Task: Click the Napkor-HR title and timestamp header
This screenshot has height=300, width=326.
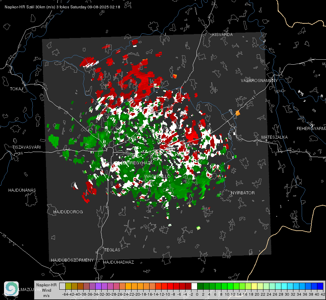Action: (x=62, y=7)
